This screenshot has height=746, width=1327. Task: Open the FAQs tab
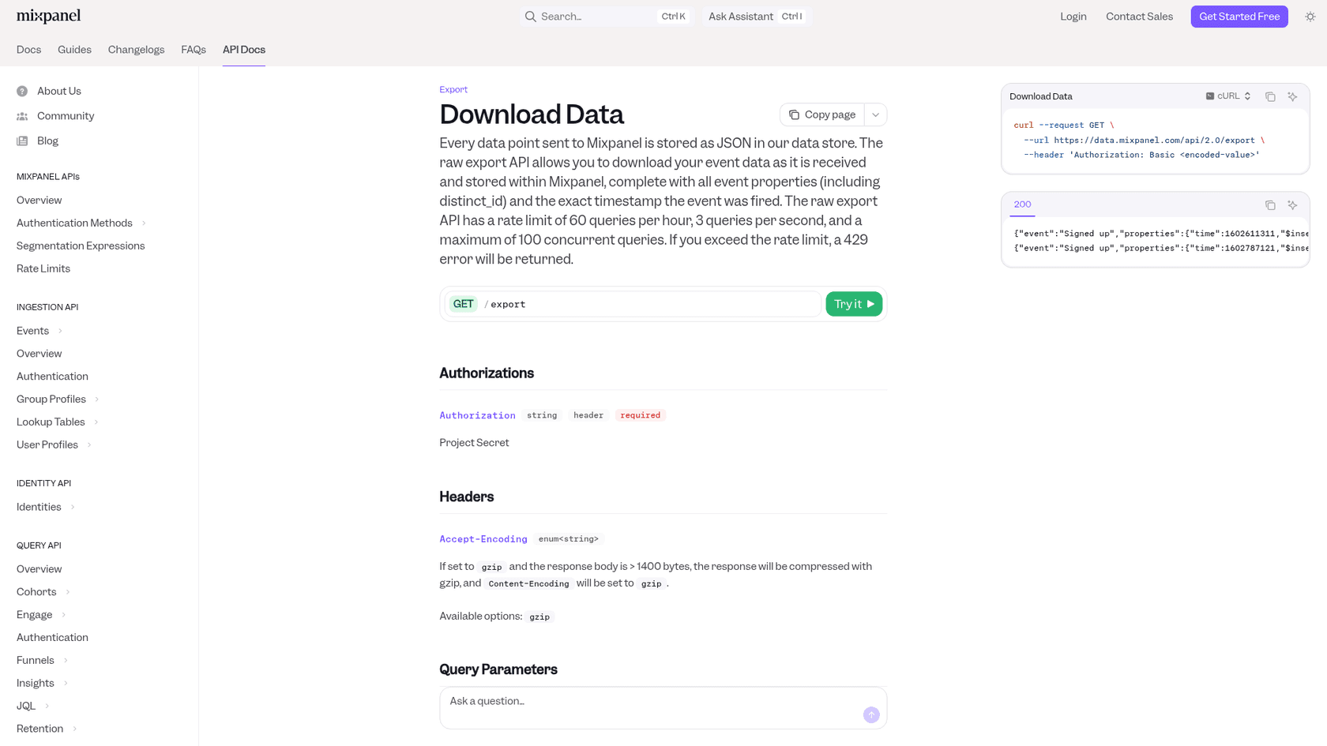pyautogui.click(x=194, y=50)
